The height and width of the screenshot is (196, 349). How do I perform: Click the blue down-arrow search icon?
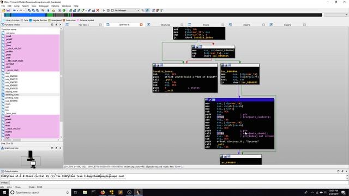48,10
